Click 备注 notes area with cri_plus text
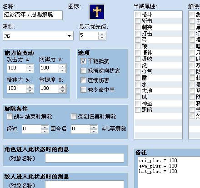This screenshot has width=200, height=188. [169, 172]
